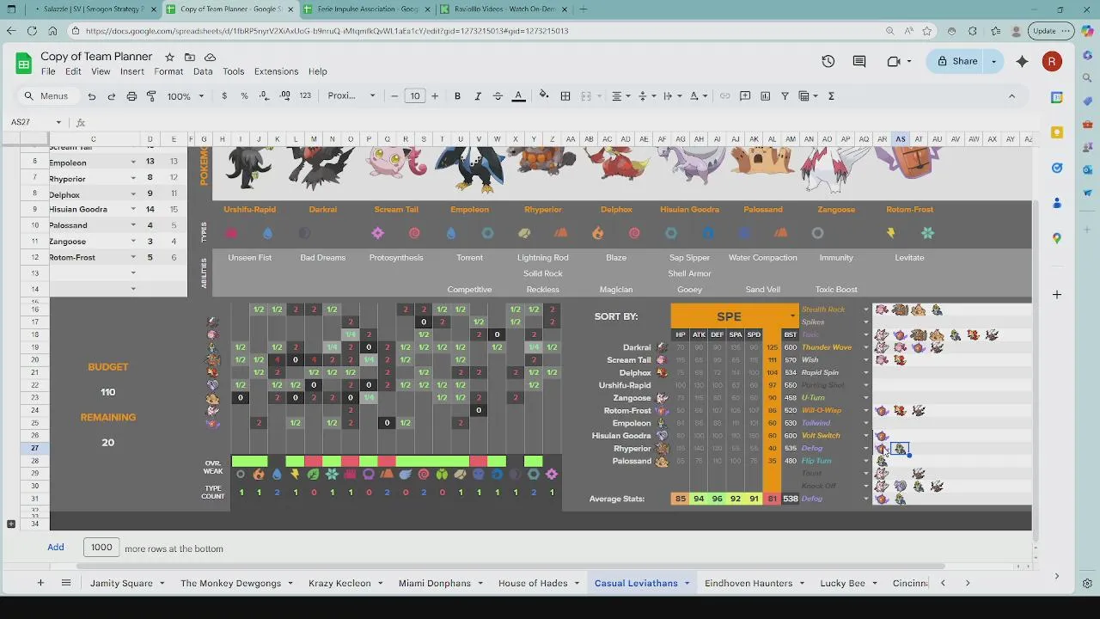This screenshot has height=619, width=1100.
Task: Search the Menus box
Action: [x=47, y=96]
